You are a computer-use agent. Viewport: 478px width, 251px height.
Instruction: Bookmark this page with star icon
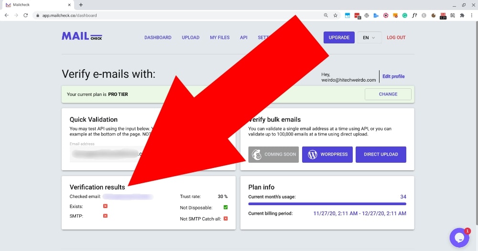point(336,15)
